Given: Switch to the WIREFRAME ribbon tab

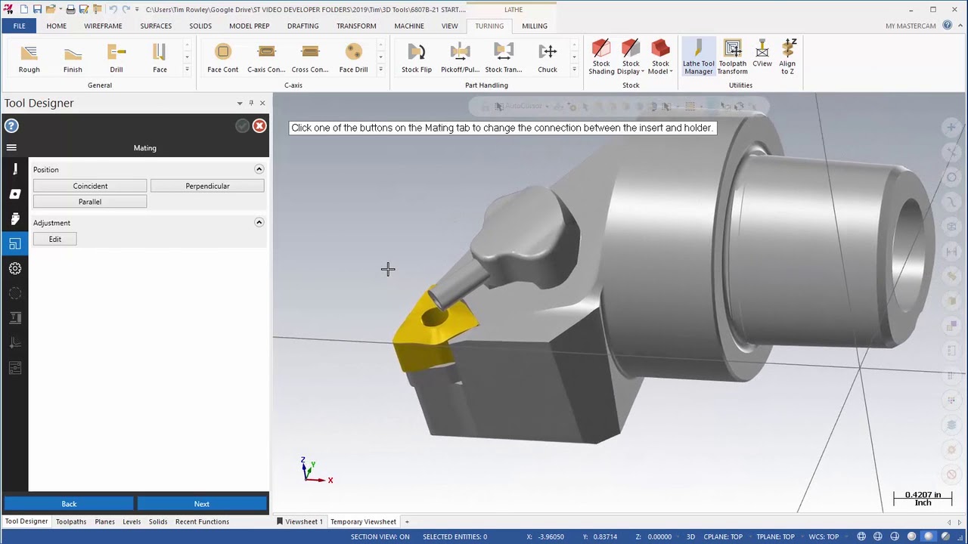Looking at the screenshot, I should pyautogui.click(x=103, y=26).
